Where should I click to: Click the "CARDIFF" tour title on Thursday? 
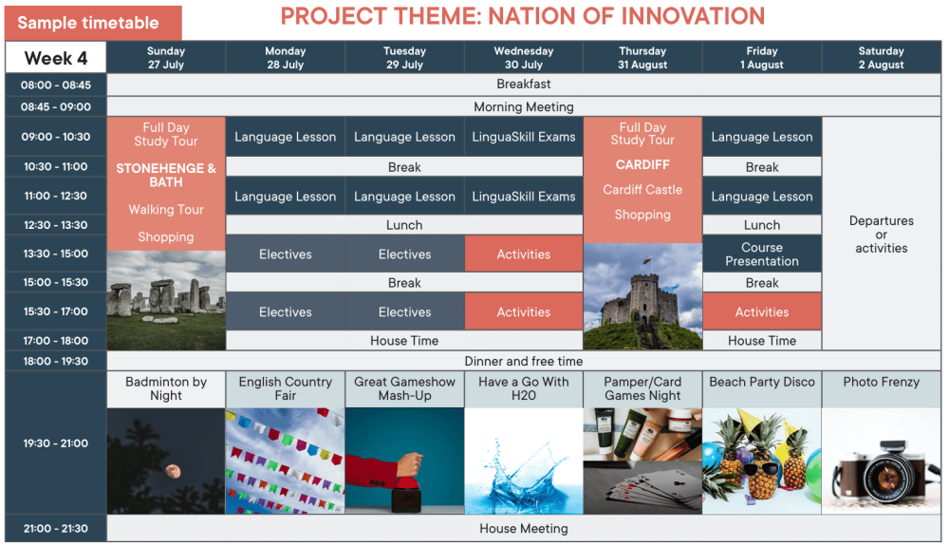pyautogui.click(x=642, y=164)
